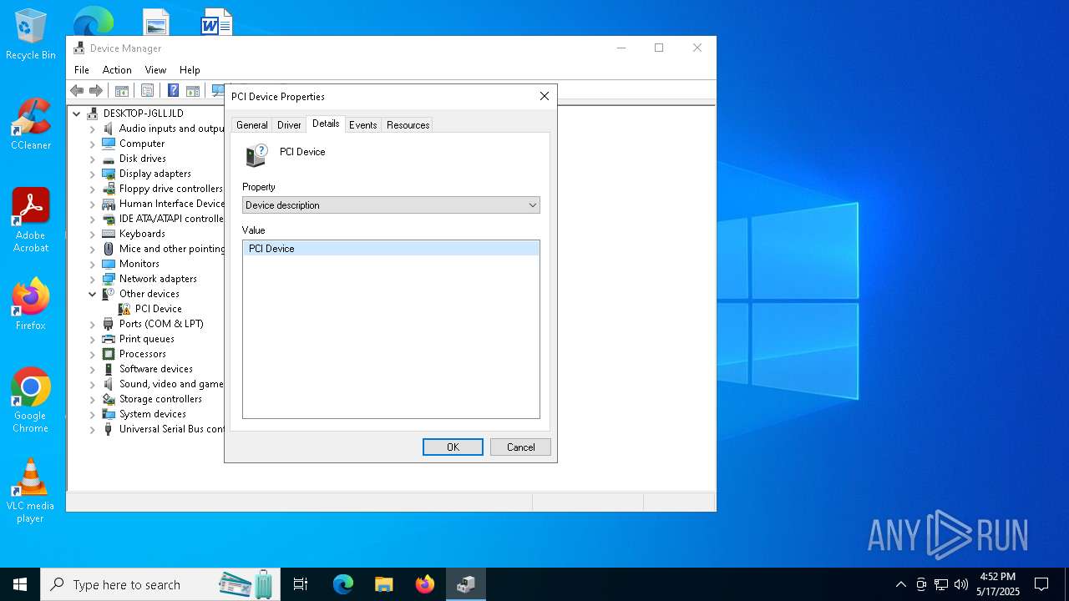Viewport: 1069px width, 601px height.
Task: Click the Keyboards category icon
Action: pos(109,234)
